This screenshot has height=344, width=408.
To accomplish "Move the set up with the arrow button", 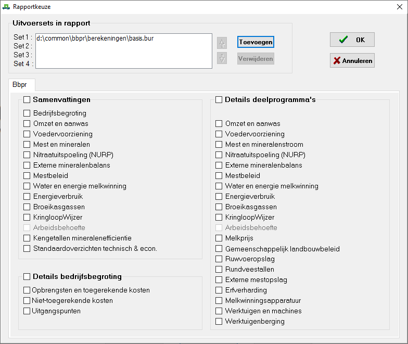I will click(222, 43).
